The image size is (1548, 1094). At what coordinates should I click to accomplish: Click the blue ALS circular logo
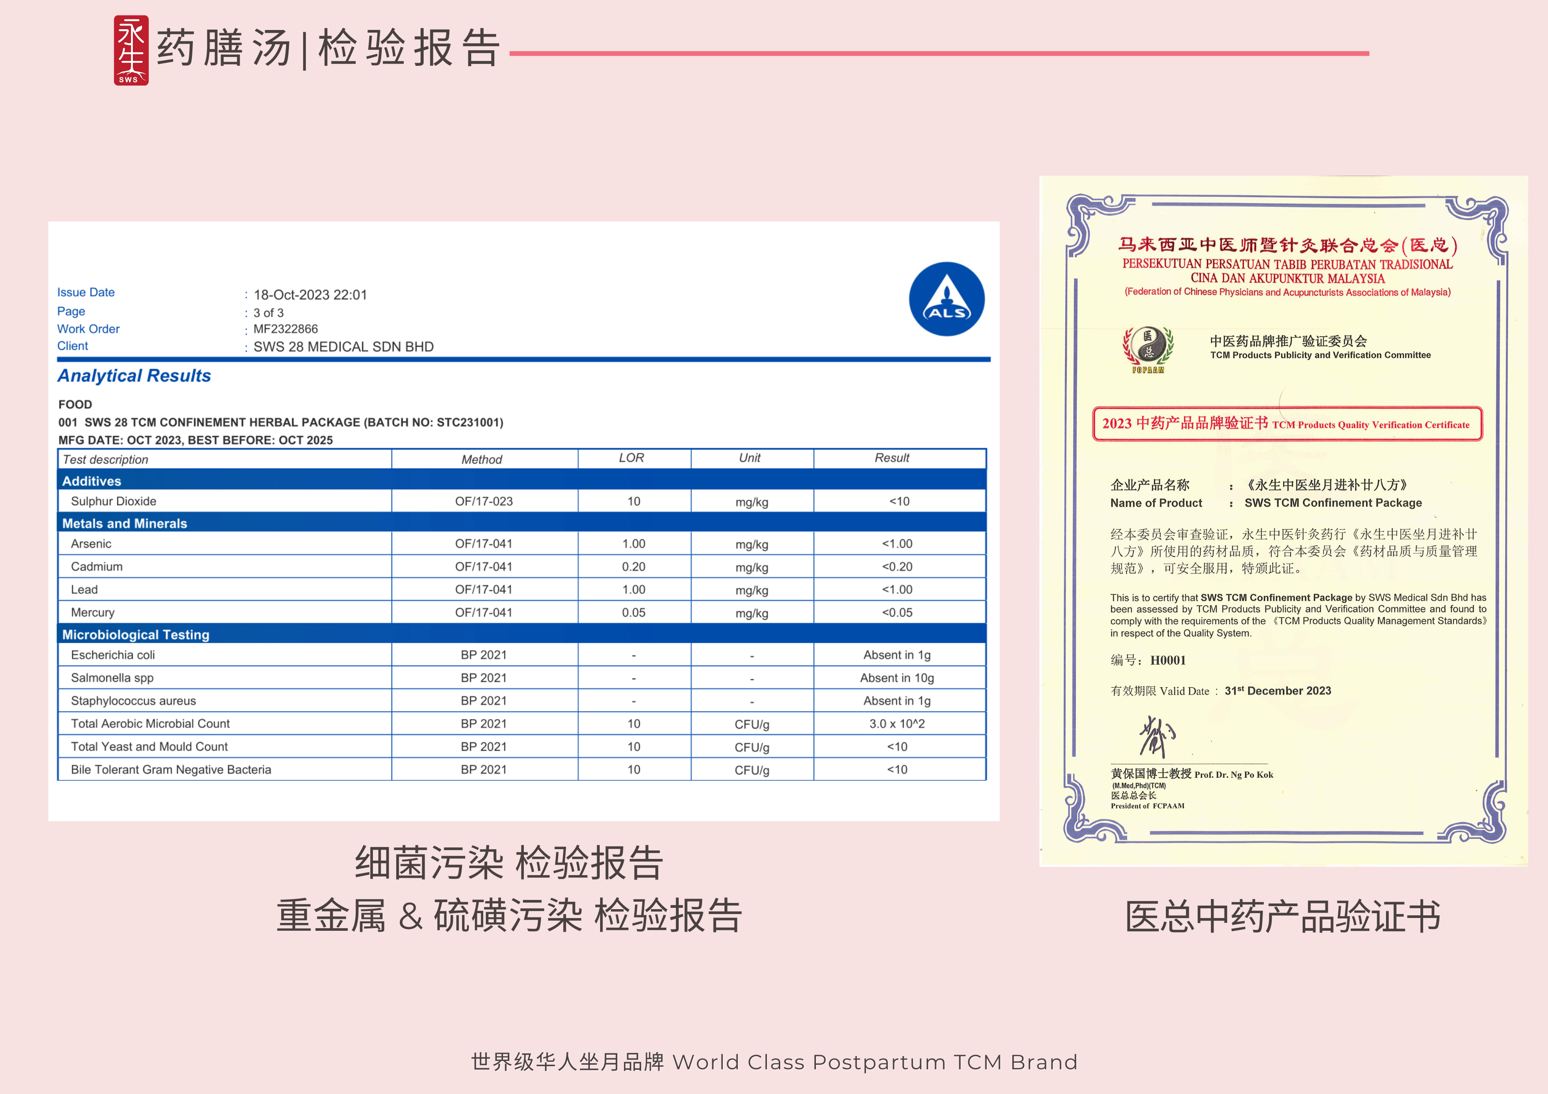pos(947,299)
